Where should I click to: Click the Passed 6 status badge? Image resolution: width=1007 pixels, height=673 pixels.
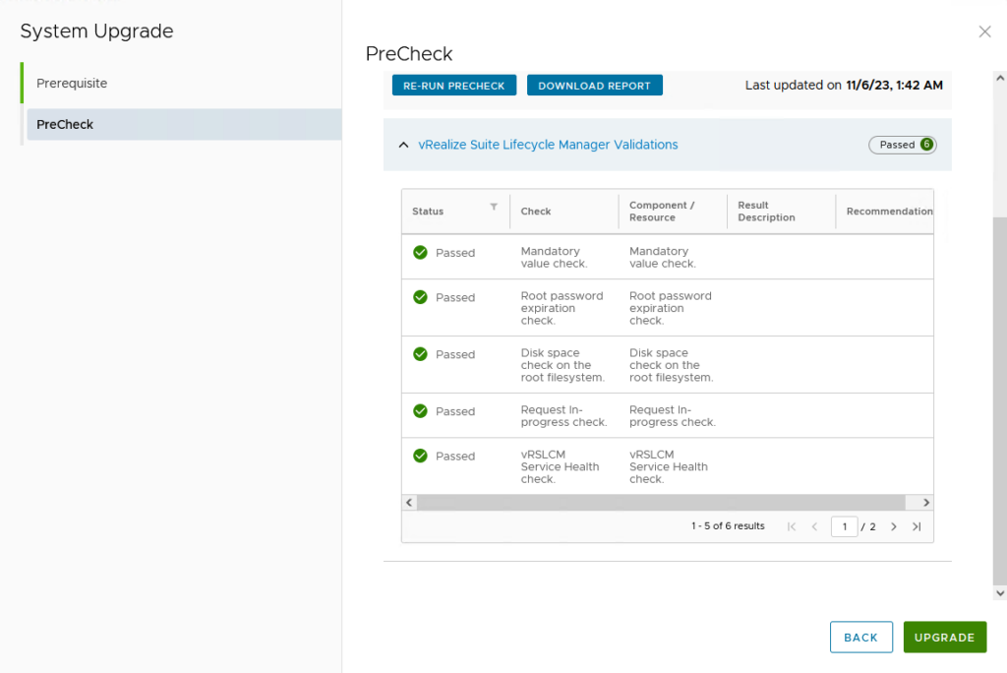(902, 145)
